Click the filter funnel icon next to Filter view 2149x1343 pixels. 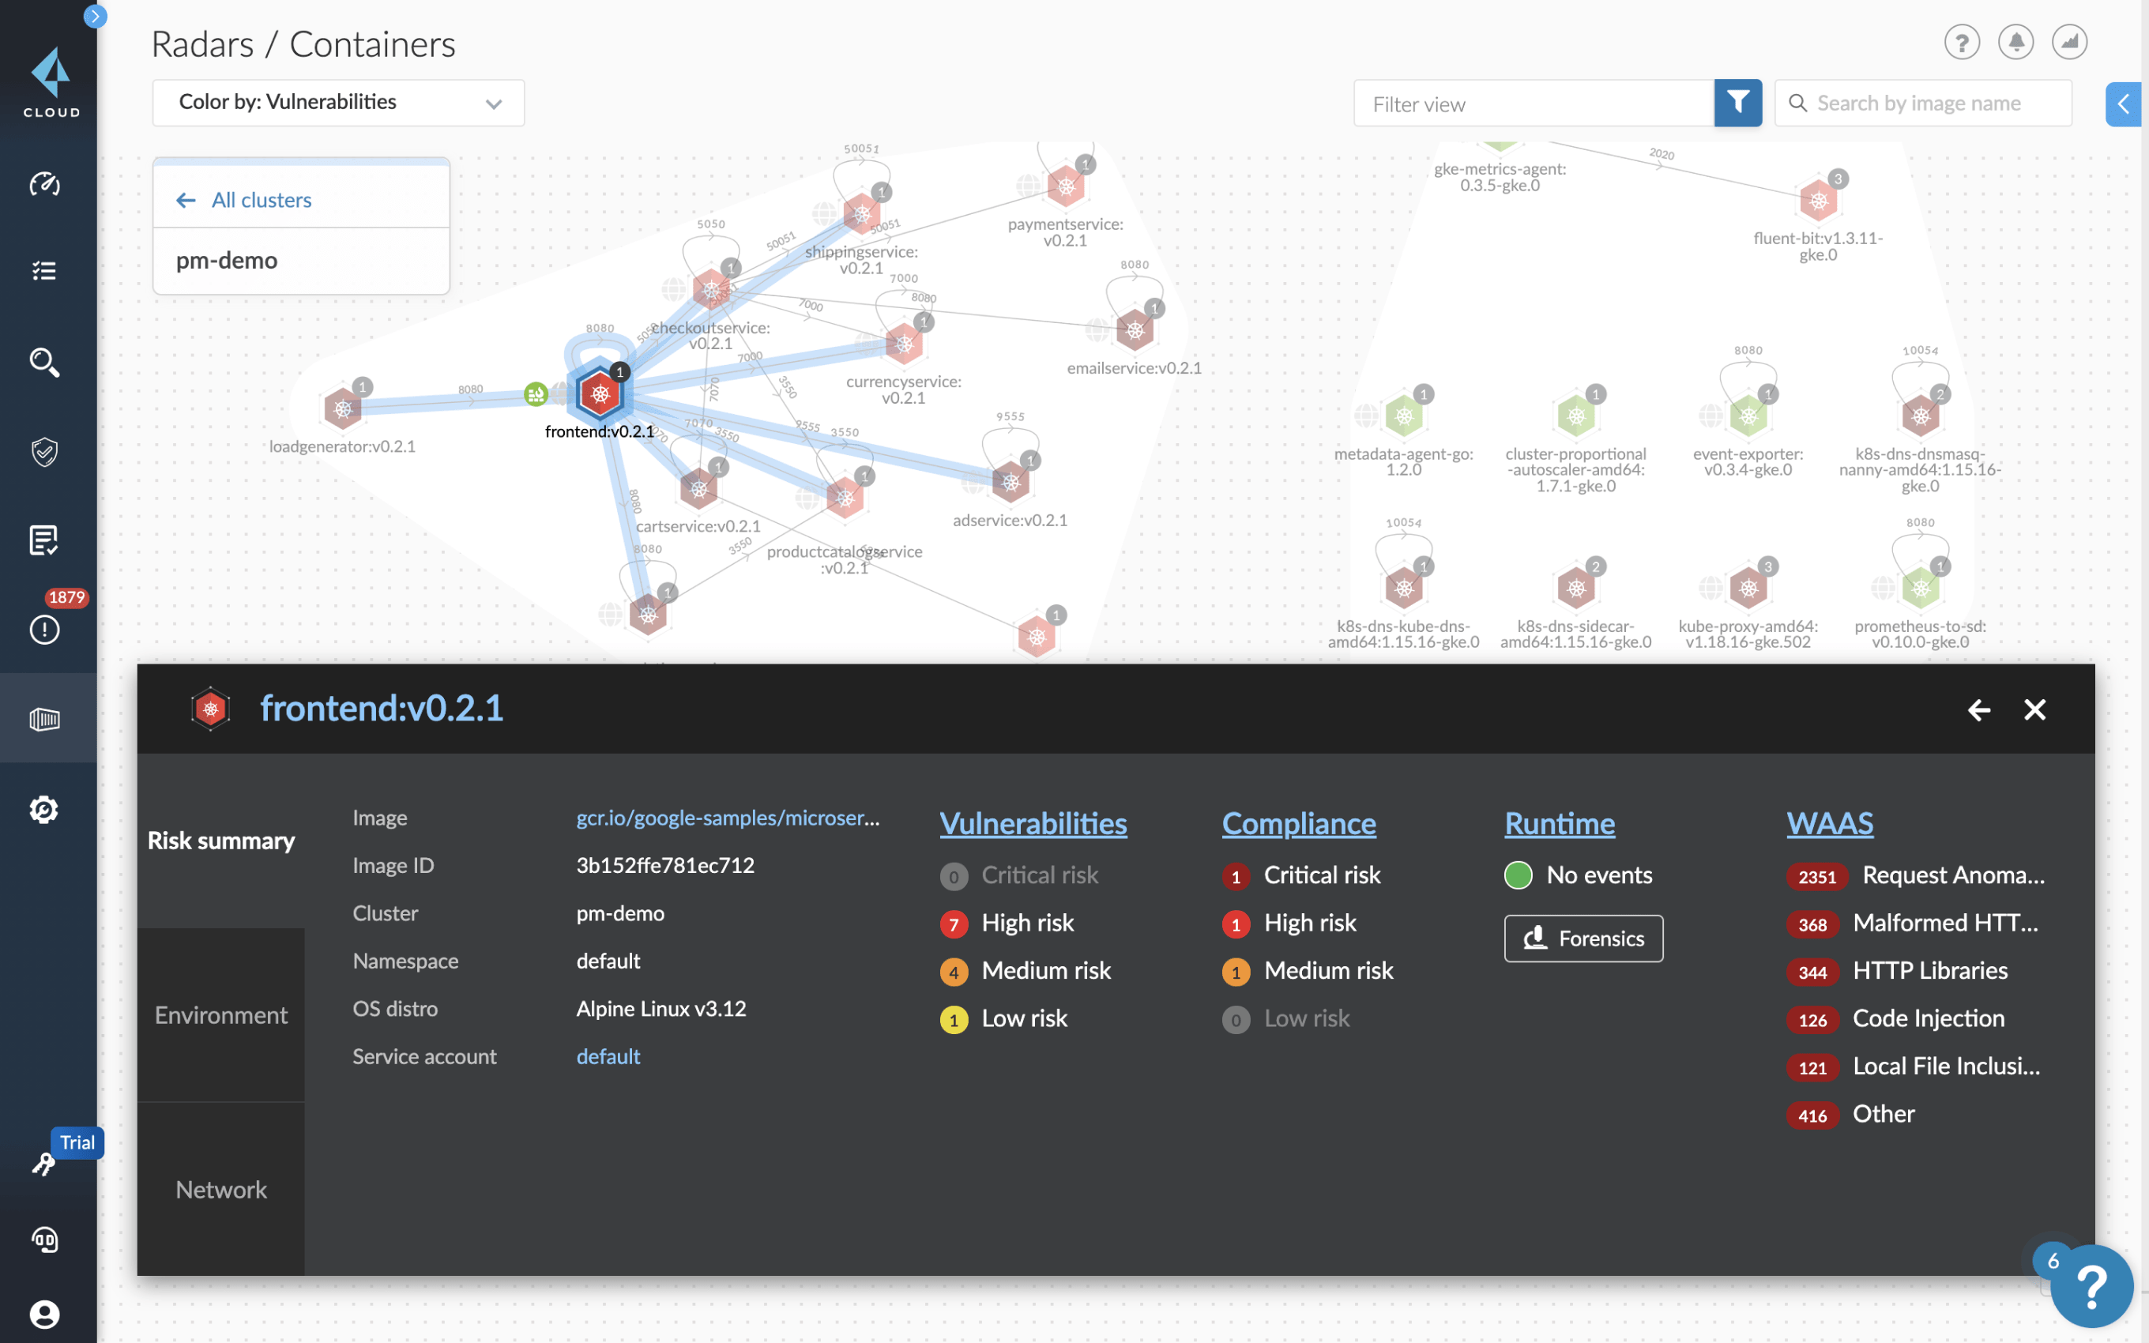pos(1737,102)
